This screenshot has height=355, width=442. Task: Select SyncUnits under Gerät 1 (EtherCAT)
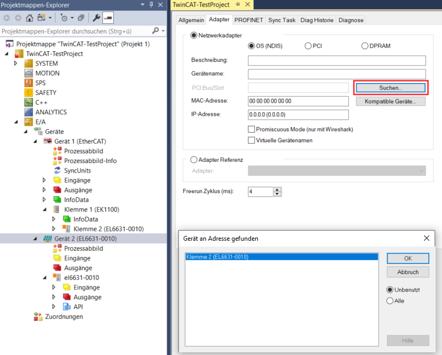[x=77, y=170]
